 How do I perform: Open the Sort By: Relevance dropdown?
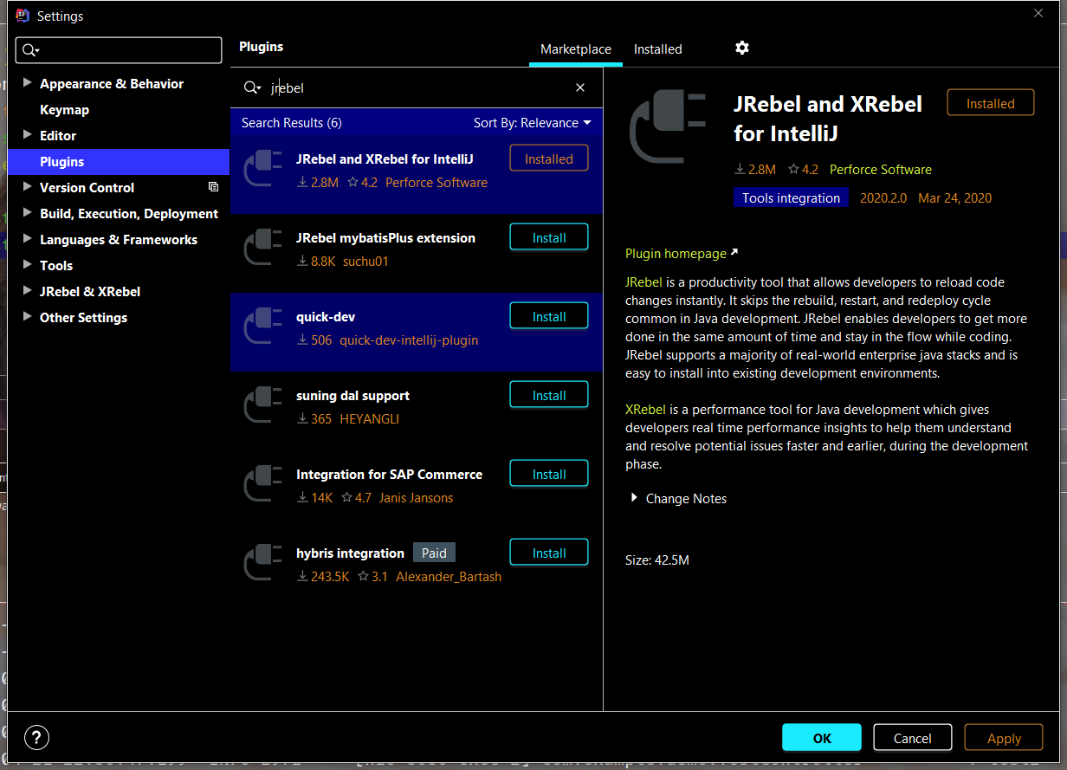click(x=532, y=123)
